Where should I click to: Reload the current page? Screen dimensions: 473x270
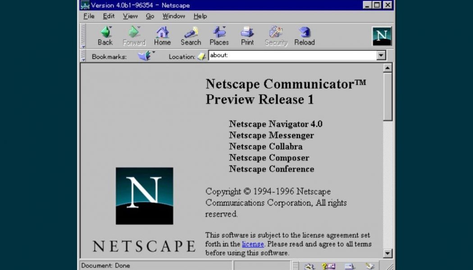tap(305, 36)
